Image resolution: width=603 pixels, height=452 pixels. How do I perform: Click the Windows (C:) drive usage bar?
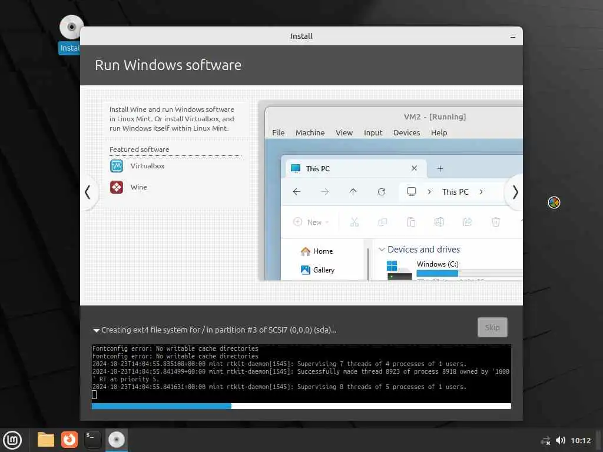469,273
